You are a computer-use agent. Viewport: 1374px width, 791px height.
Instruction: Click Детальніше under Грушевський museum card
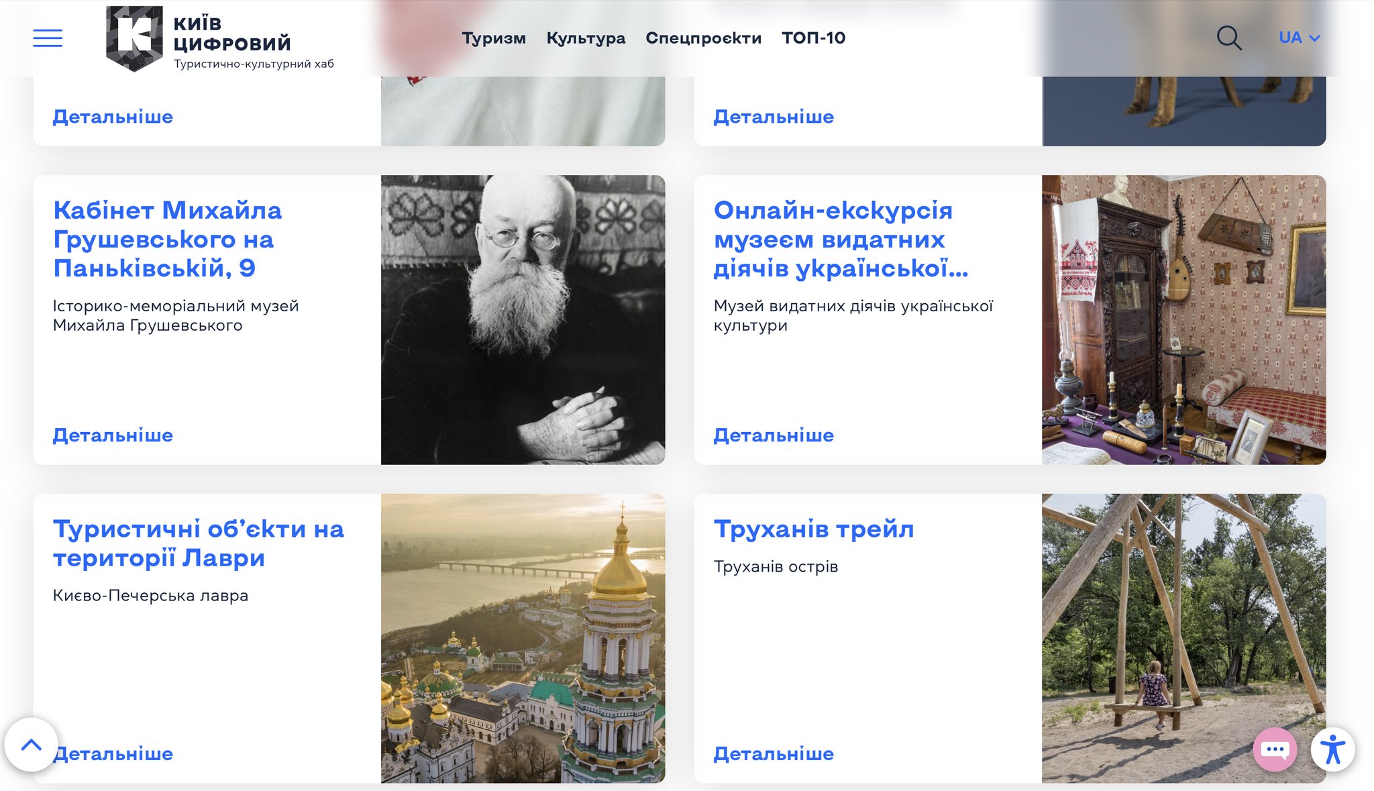pyautogui.click(x=113, y=435)
